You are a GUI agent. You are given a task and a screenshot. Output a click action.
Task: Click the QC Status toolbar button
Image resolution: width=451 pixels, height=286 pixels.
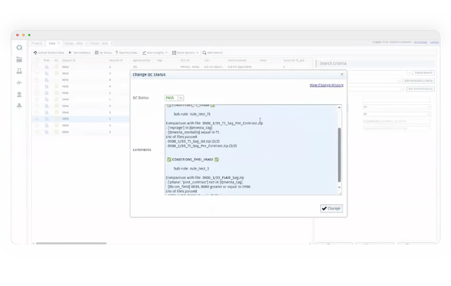point(103,52)
